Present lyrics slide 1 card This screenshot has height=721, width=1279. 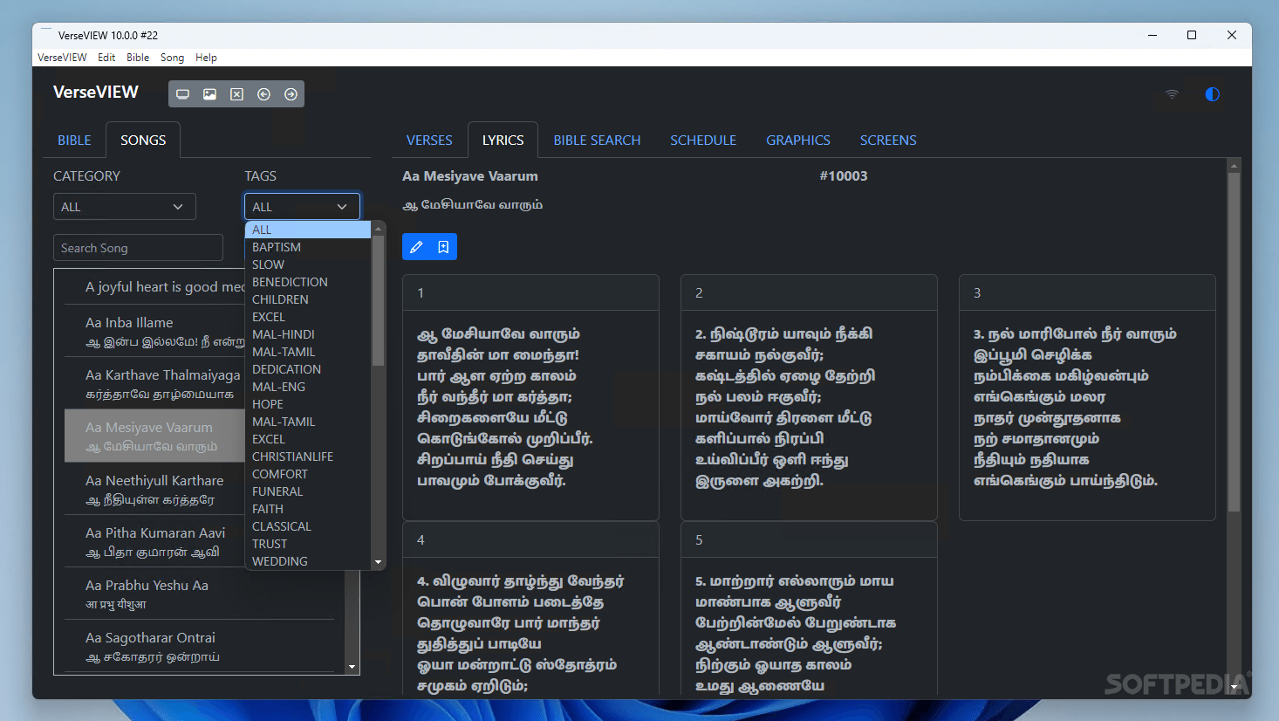(530, 397)
